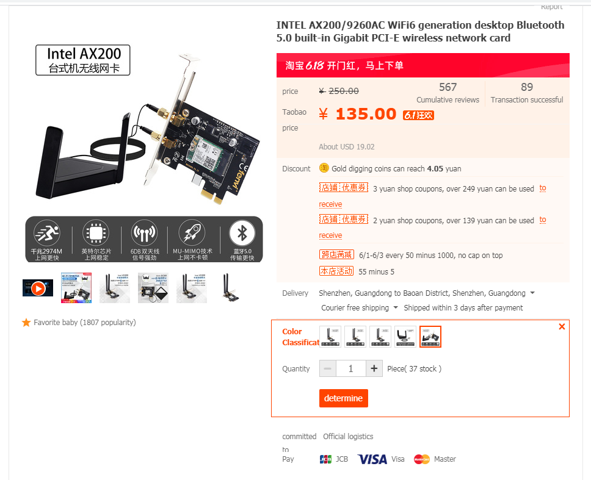Click the 567 cumulative reviews count
This screenshot has width=591, height=480.
448,87
